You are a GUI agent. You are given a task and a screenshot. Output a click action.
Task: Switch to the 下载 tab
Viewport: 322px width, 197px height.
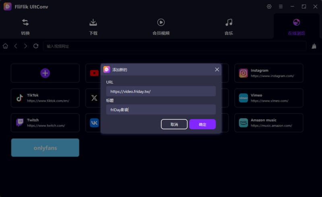click(93, 27)
